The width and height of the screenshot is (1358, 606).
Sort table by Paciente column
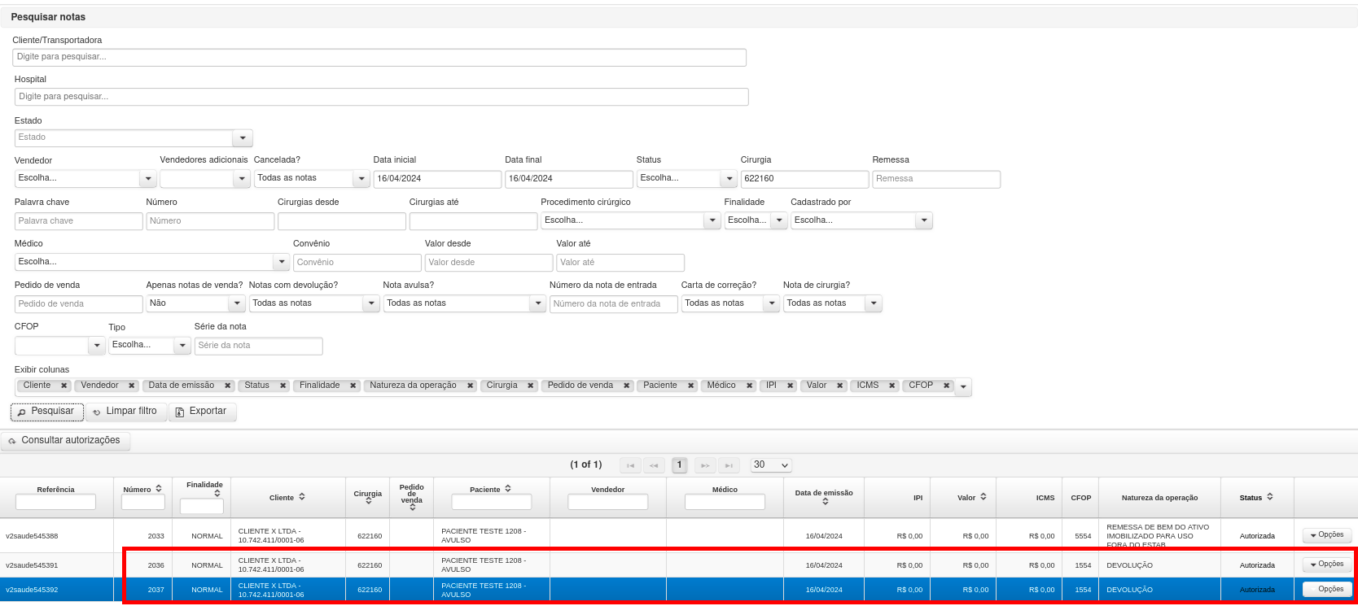(508, 489)
